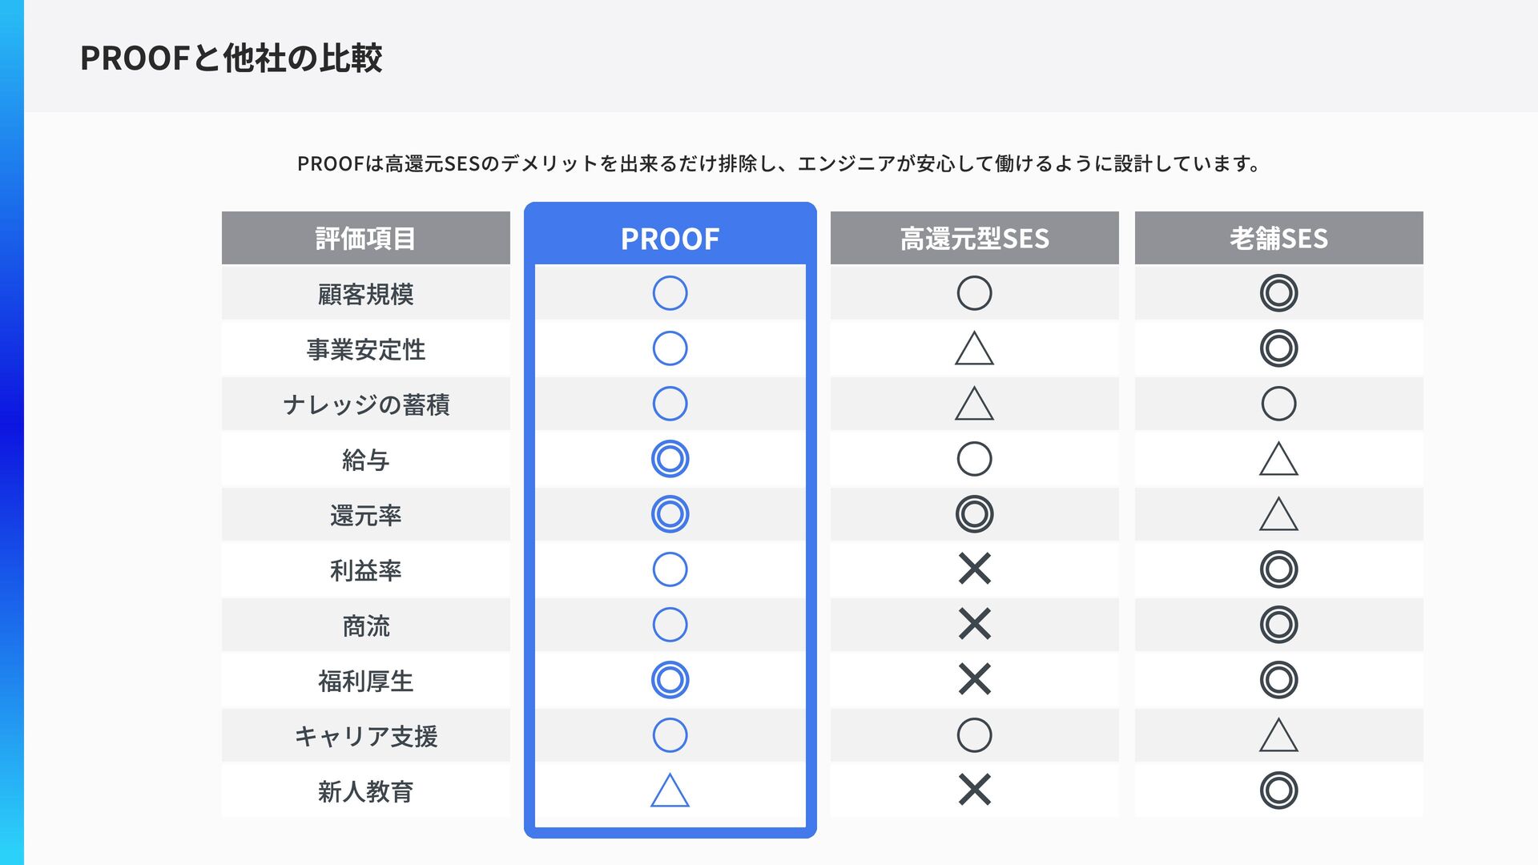Click the 高還元型SES double circle for 還元率
Viewport: 1538px width, 865px height.
tap(974, 514)
